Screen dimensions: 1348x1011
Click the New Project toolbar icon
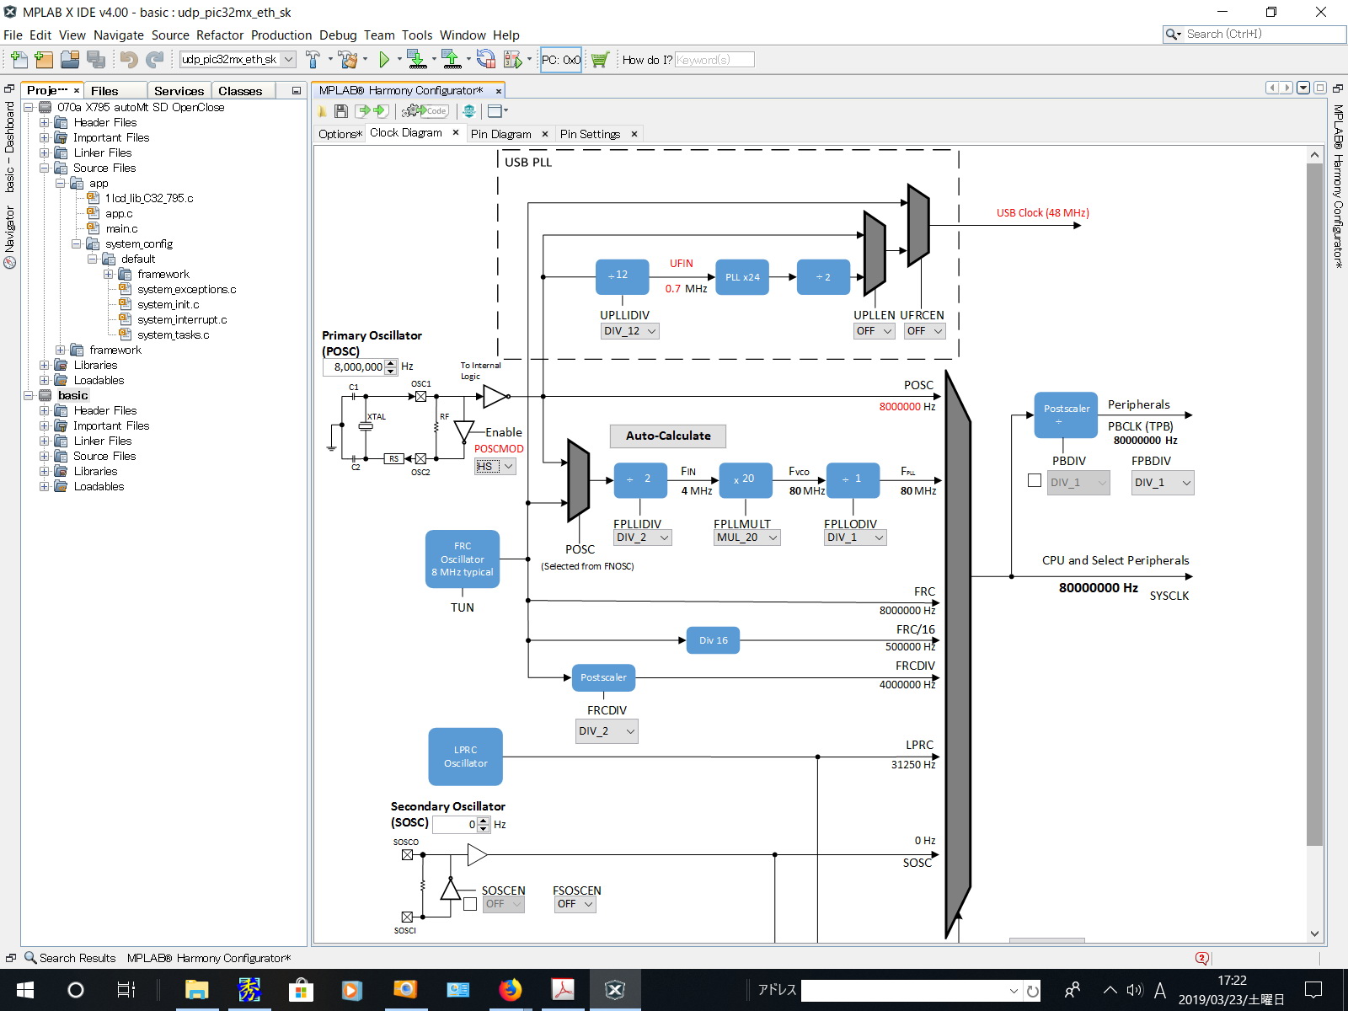(44, 59)
